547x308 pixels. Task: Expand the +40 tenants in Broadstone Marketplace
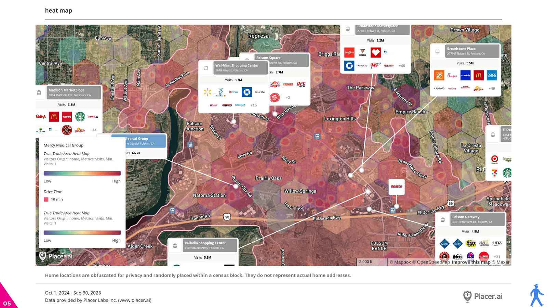(402, 66)
